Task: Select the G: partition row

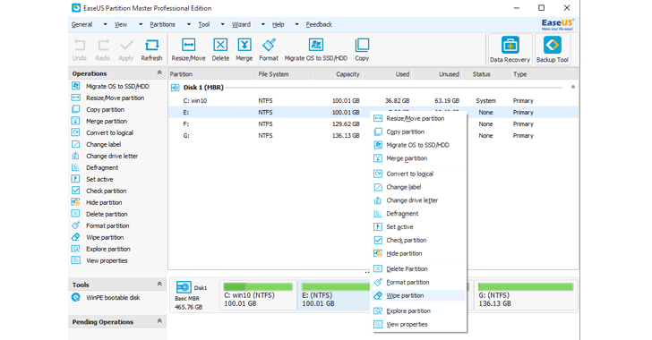Action: pos(373,135)
